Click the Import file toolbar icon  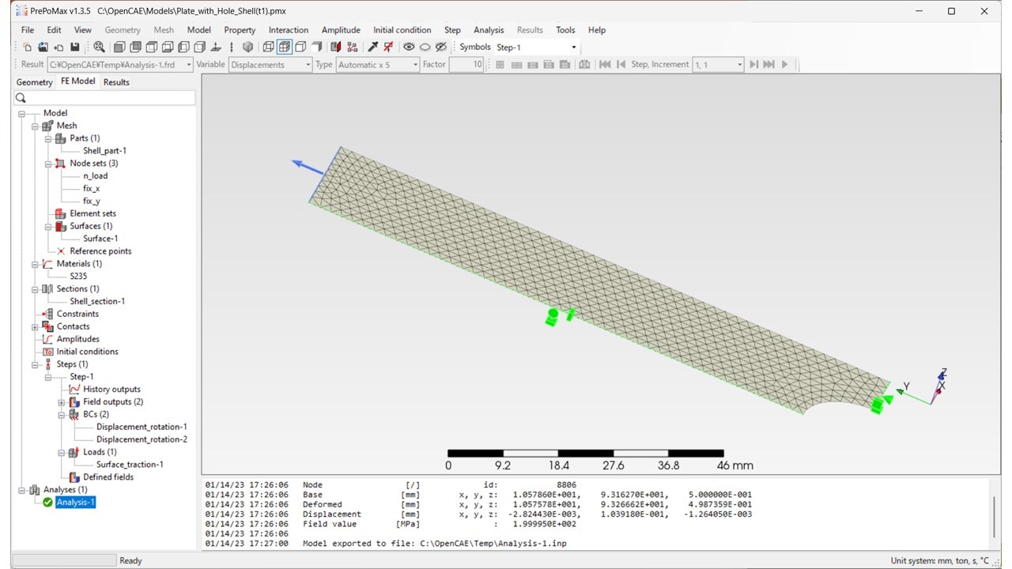pyautogui.click(x=59, y=47)
